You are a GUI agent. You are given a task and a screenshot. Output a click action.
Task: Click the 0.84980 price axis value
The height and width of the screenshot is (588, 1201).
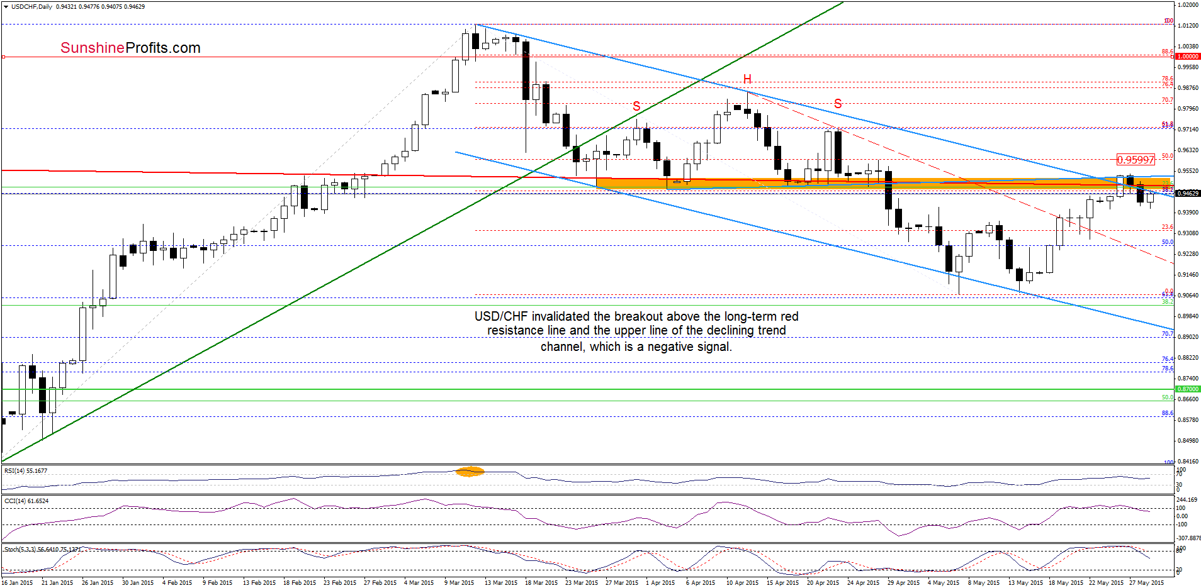1188,441
